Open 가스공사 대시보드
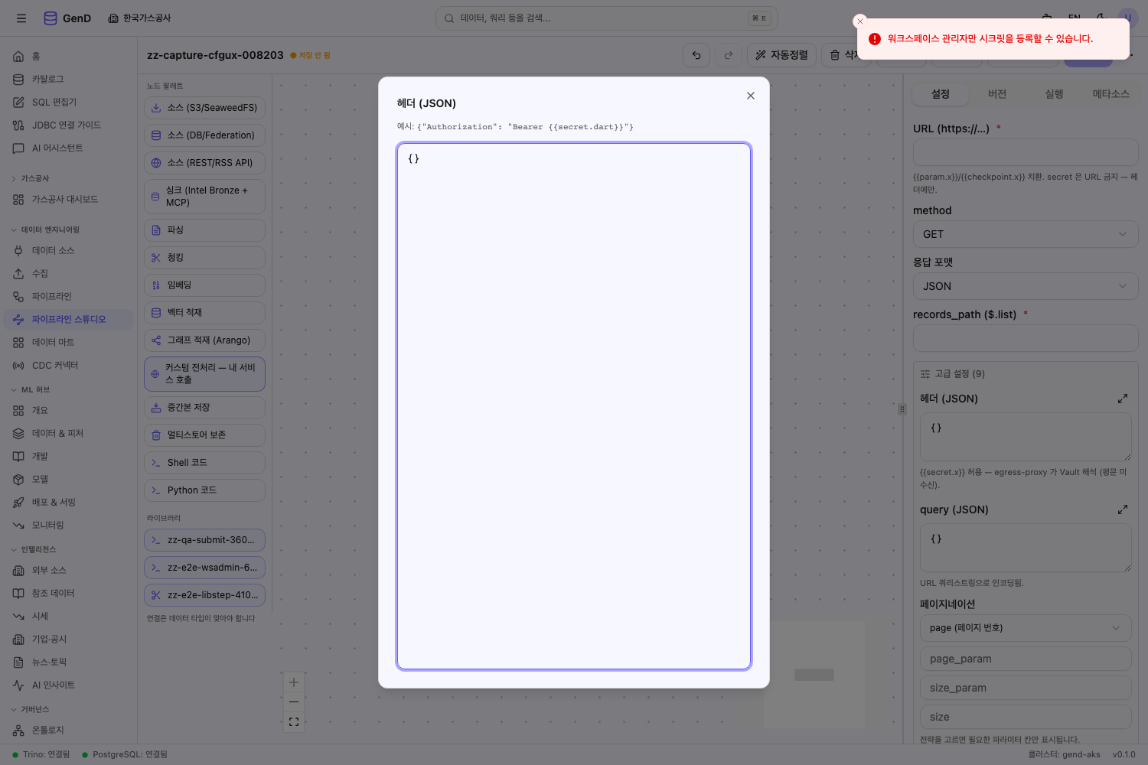 (x=69, y=200)
